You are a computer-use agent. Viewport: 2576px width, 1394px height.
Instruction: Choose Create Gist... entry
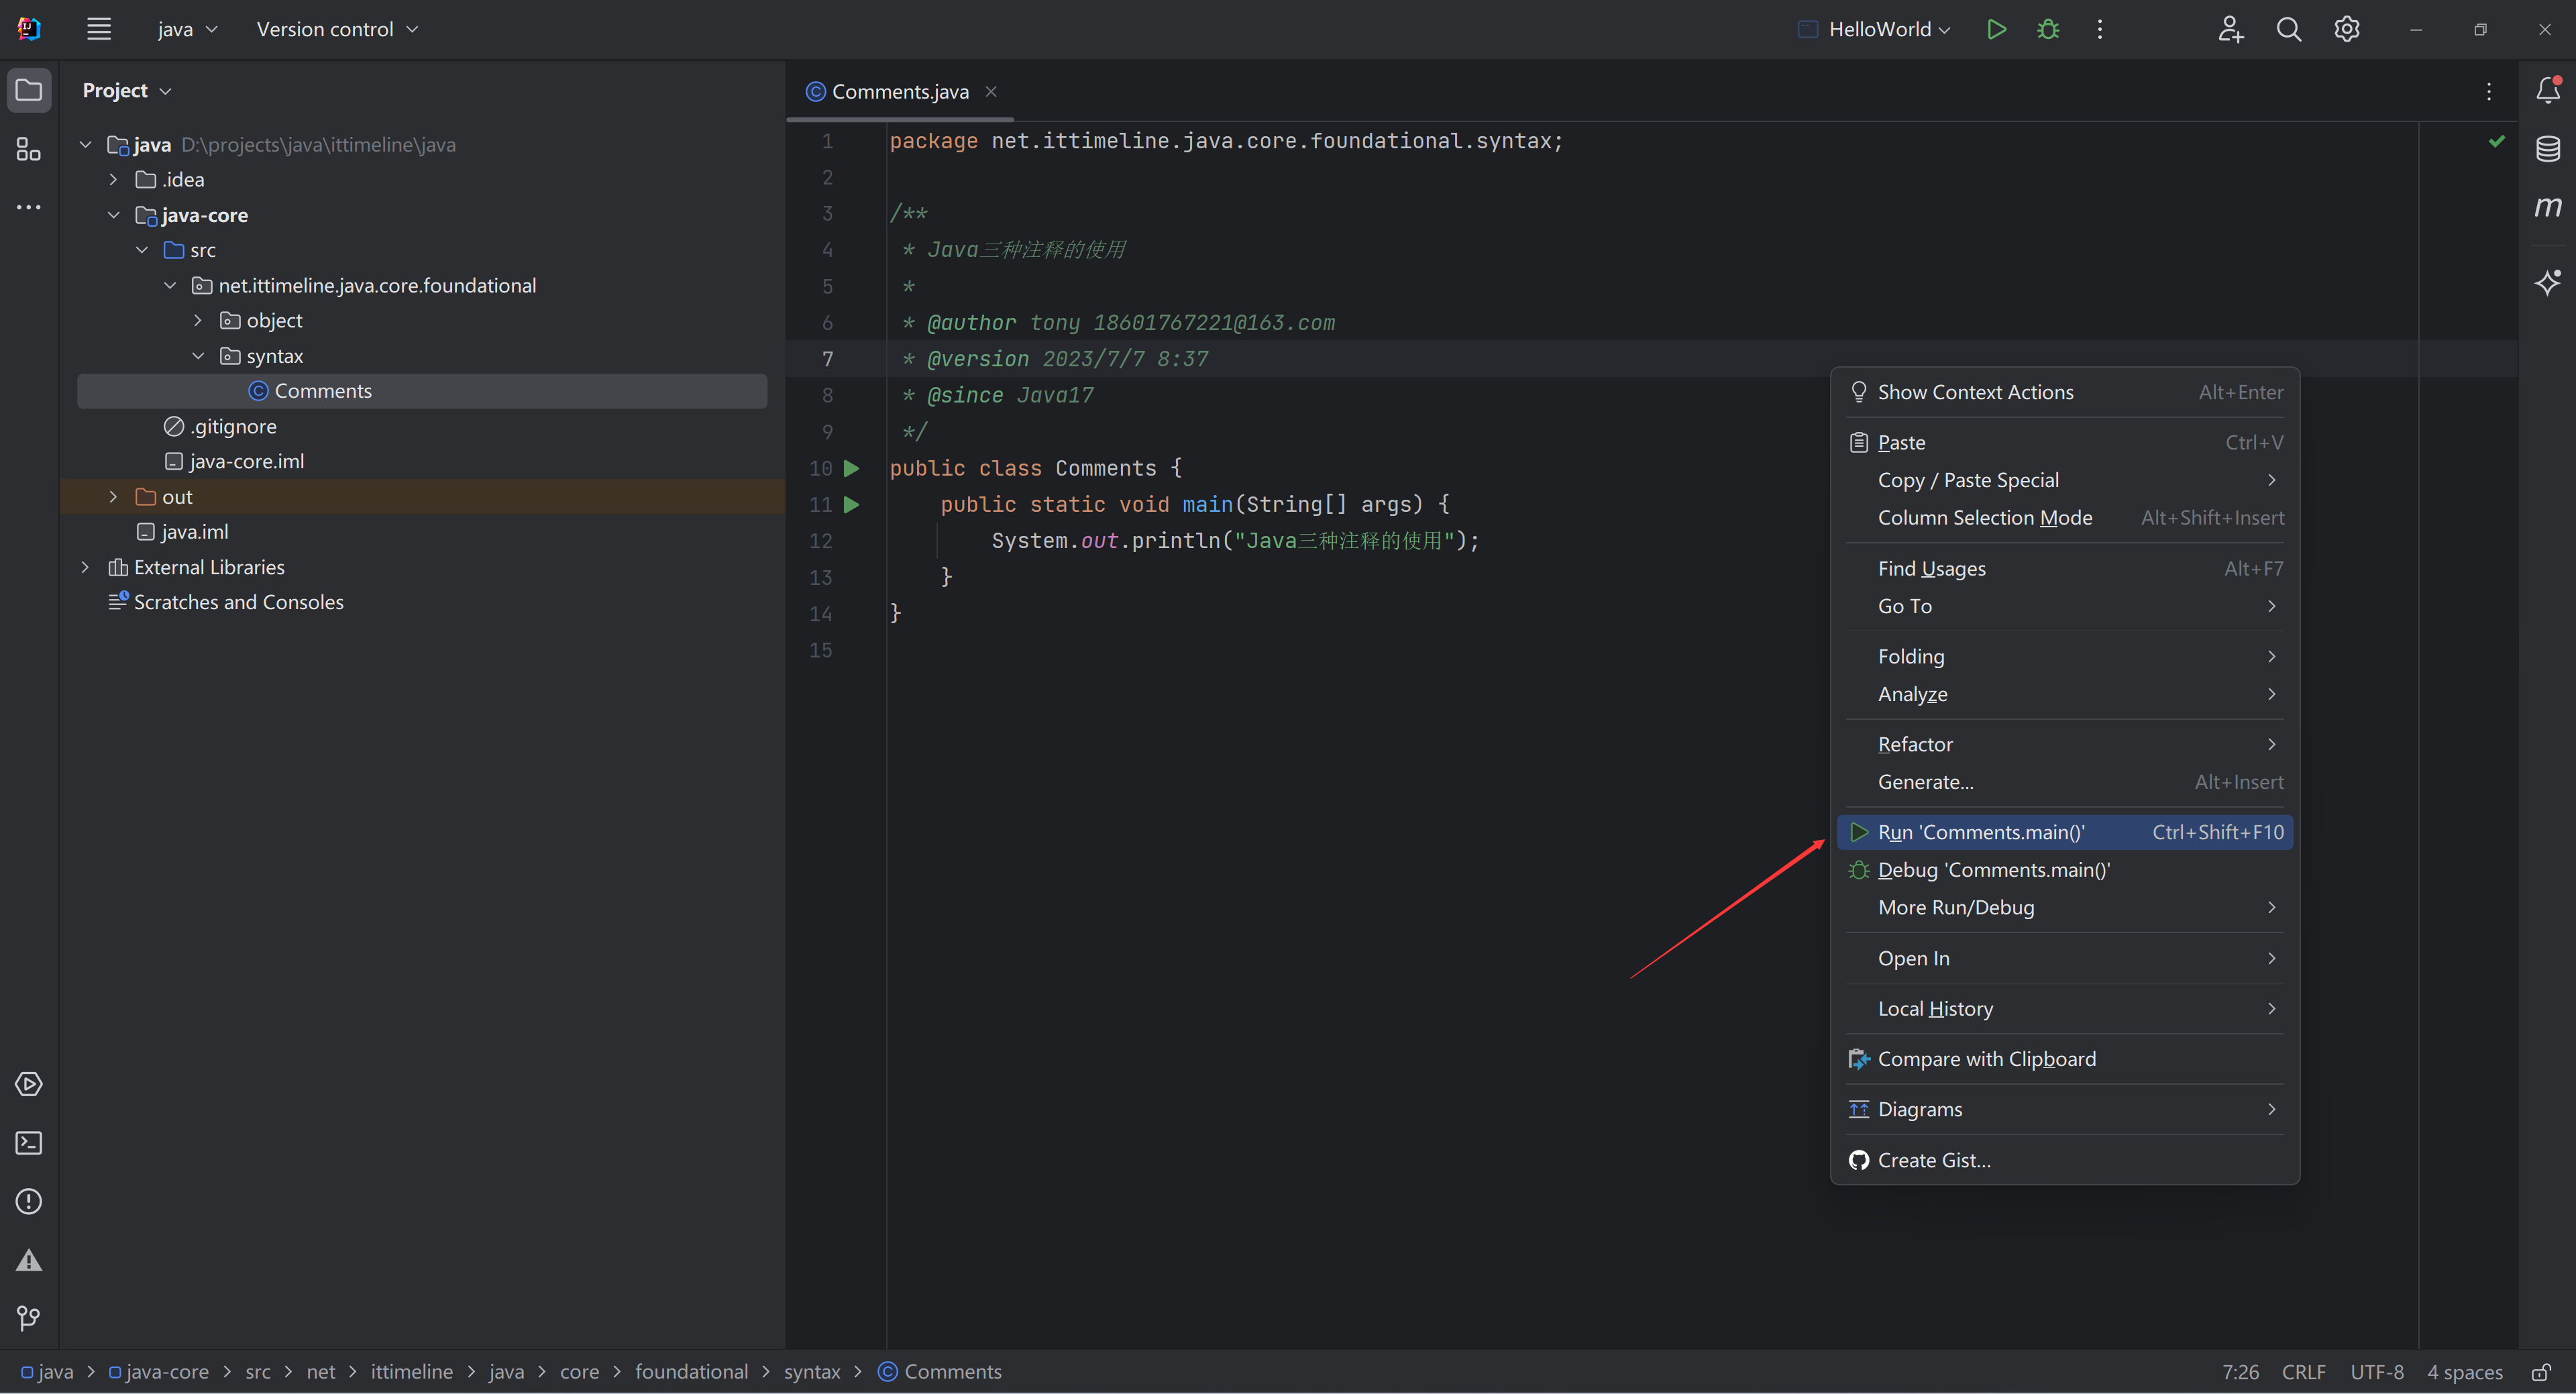point(2064,1160)
